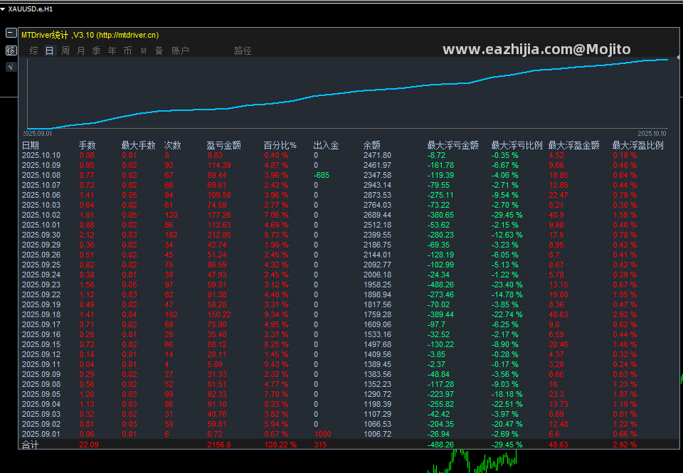This screenshot has height=473, width=683.
Task: Select the 2025.09.22 date cell
Action: [41, 295]
